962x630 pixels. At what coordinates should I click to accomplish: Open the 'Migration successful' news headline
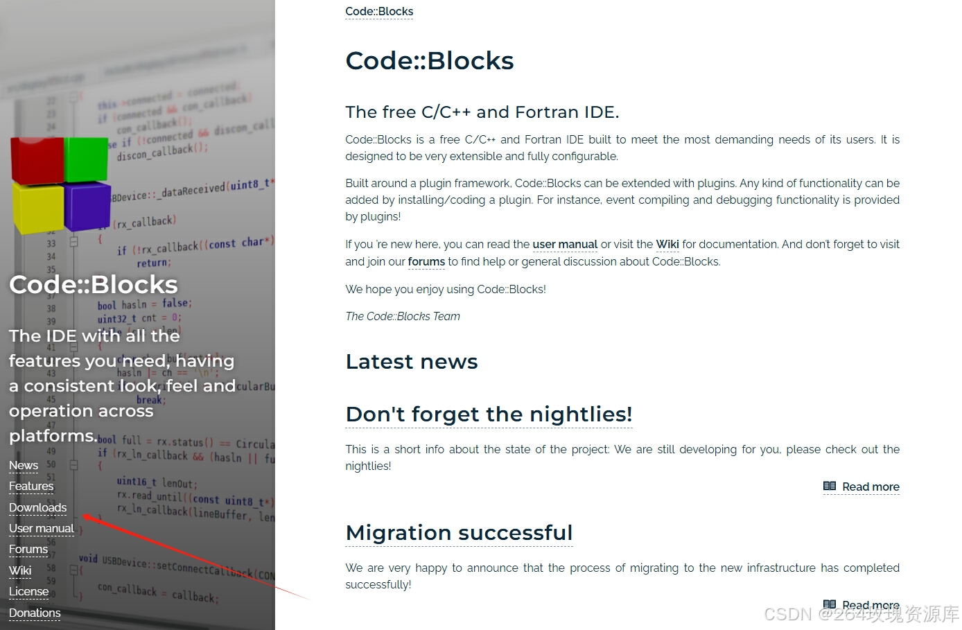[x=459, y=533]
